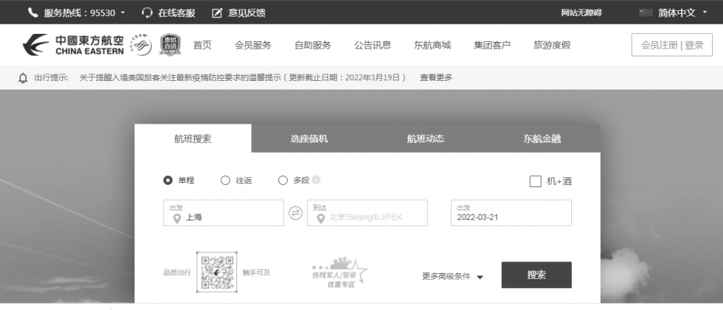Click the arrival city field 北京/Beijing
The width and height of the screenshot is (723, 310).
click(367, 212)
